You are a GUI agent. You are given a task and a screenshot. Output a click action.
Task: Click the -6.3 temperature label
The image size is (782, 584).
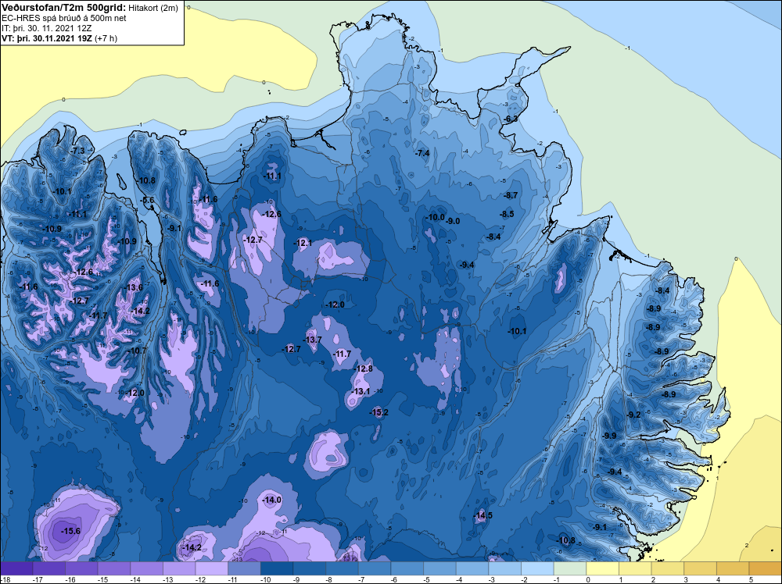pos(511,119)
